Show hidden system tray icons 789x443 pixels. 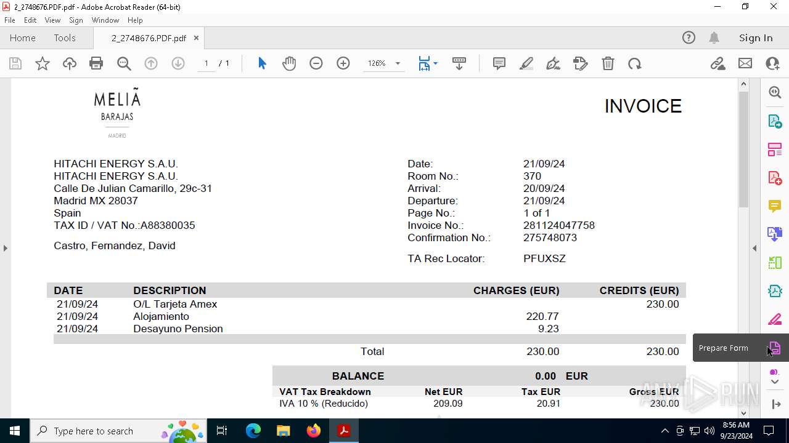point(664,431)
